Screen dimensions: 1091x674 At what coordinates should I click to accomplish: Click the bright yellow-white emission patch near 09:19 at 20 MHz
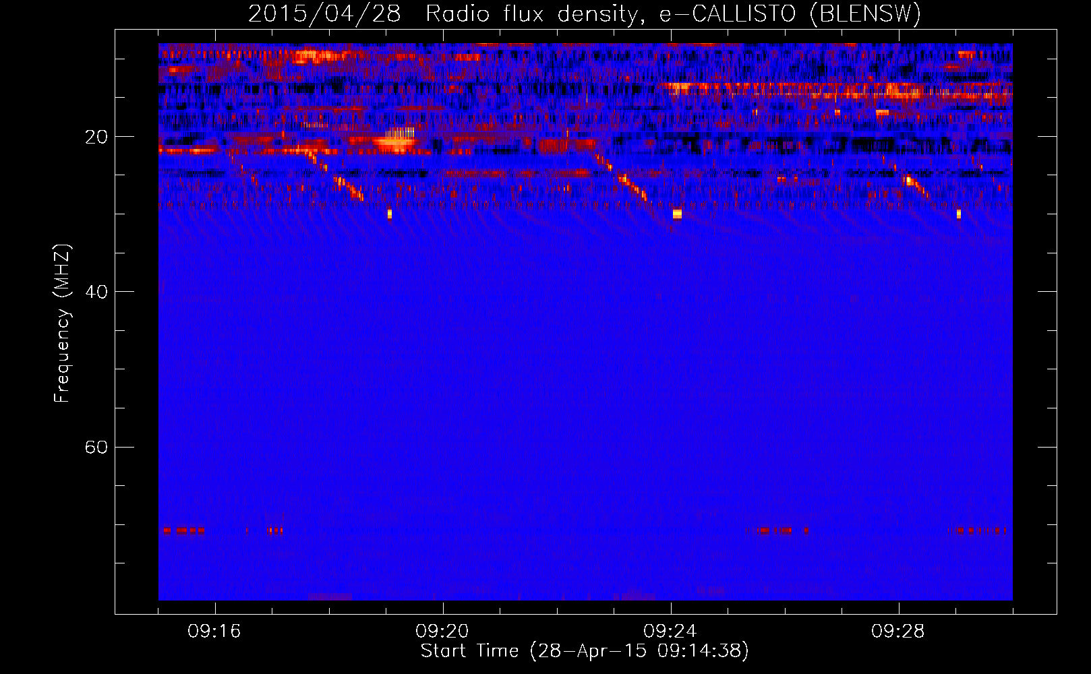396,140
